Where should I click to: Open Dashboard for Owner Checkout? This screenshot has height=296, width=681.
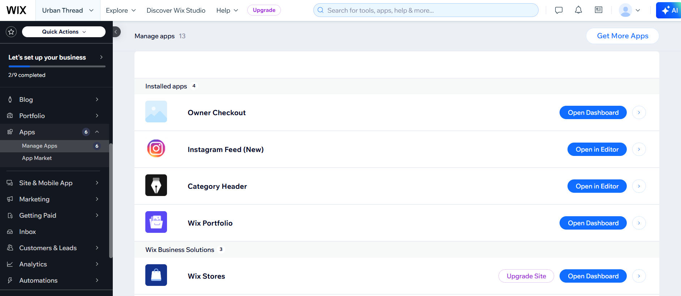point(593,113)
